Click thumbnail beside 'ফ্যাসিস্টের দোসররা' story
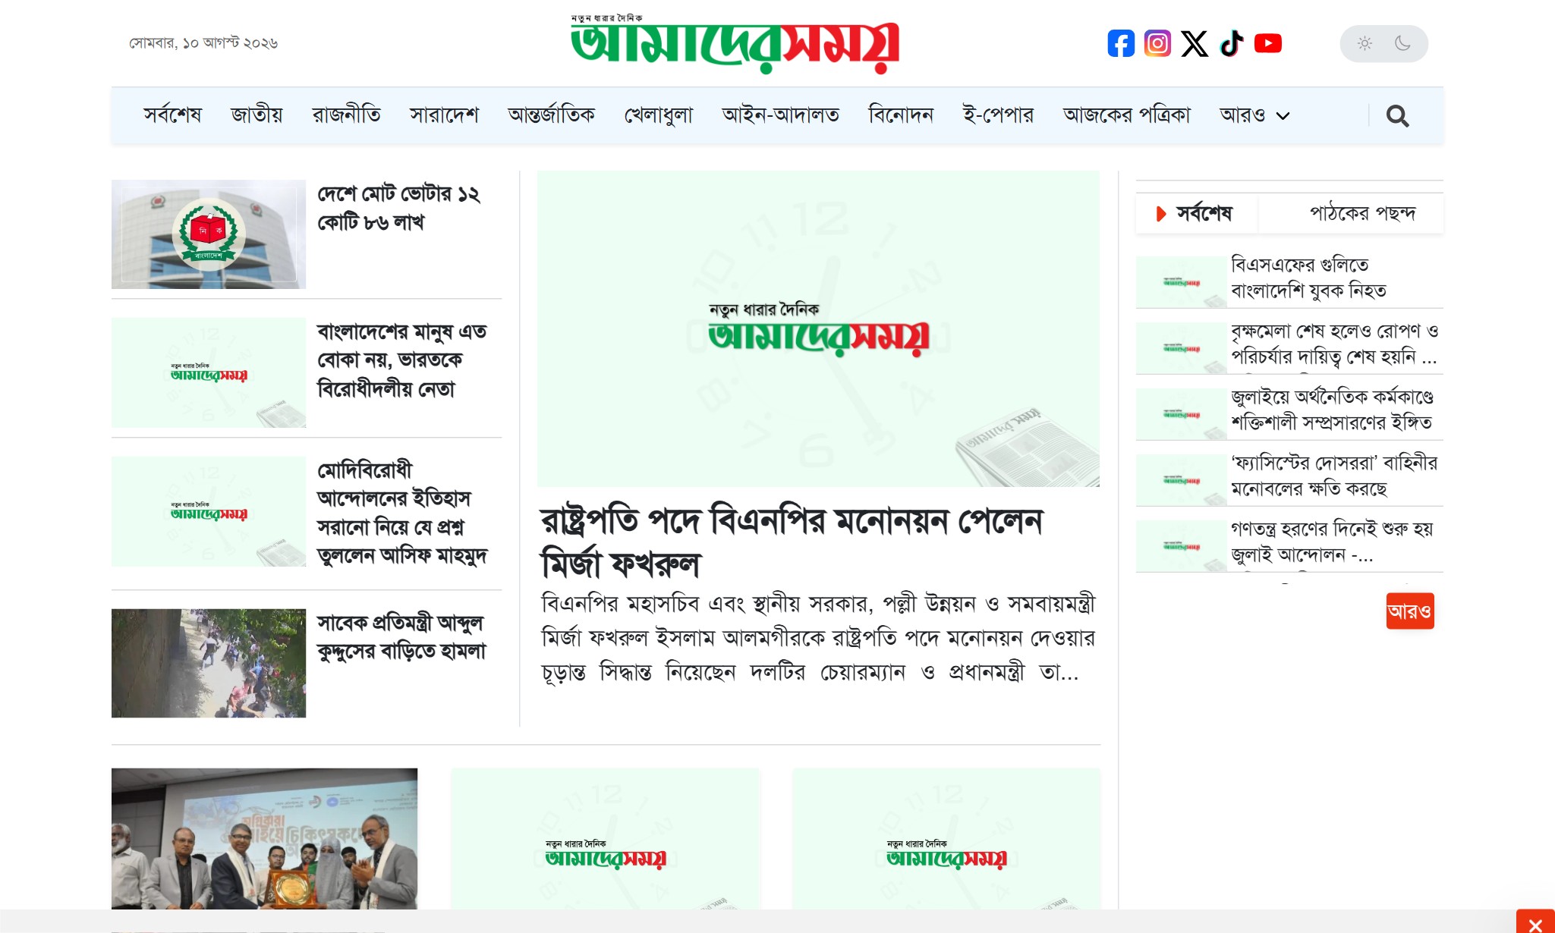The height and width of the screenshot is (933, 1555). [1181, 479]
